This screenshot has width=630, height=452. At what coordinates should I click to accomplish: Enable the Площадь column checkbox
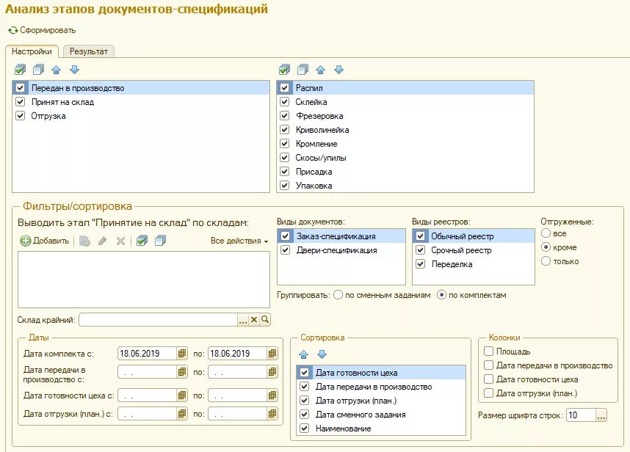tap(488, 351)
